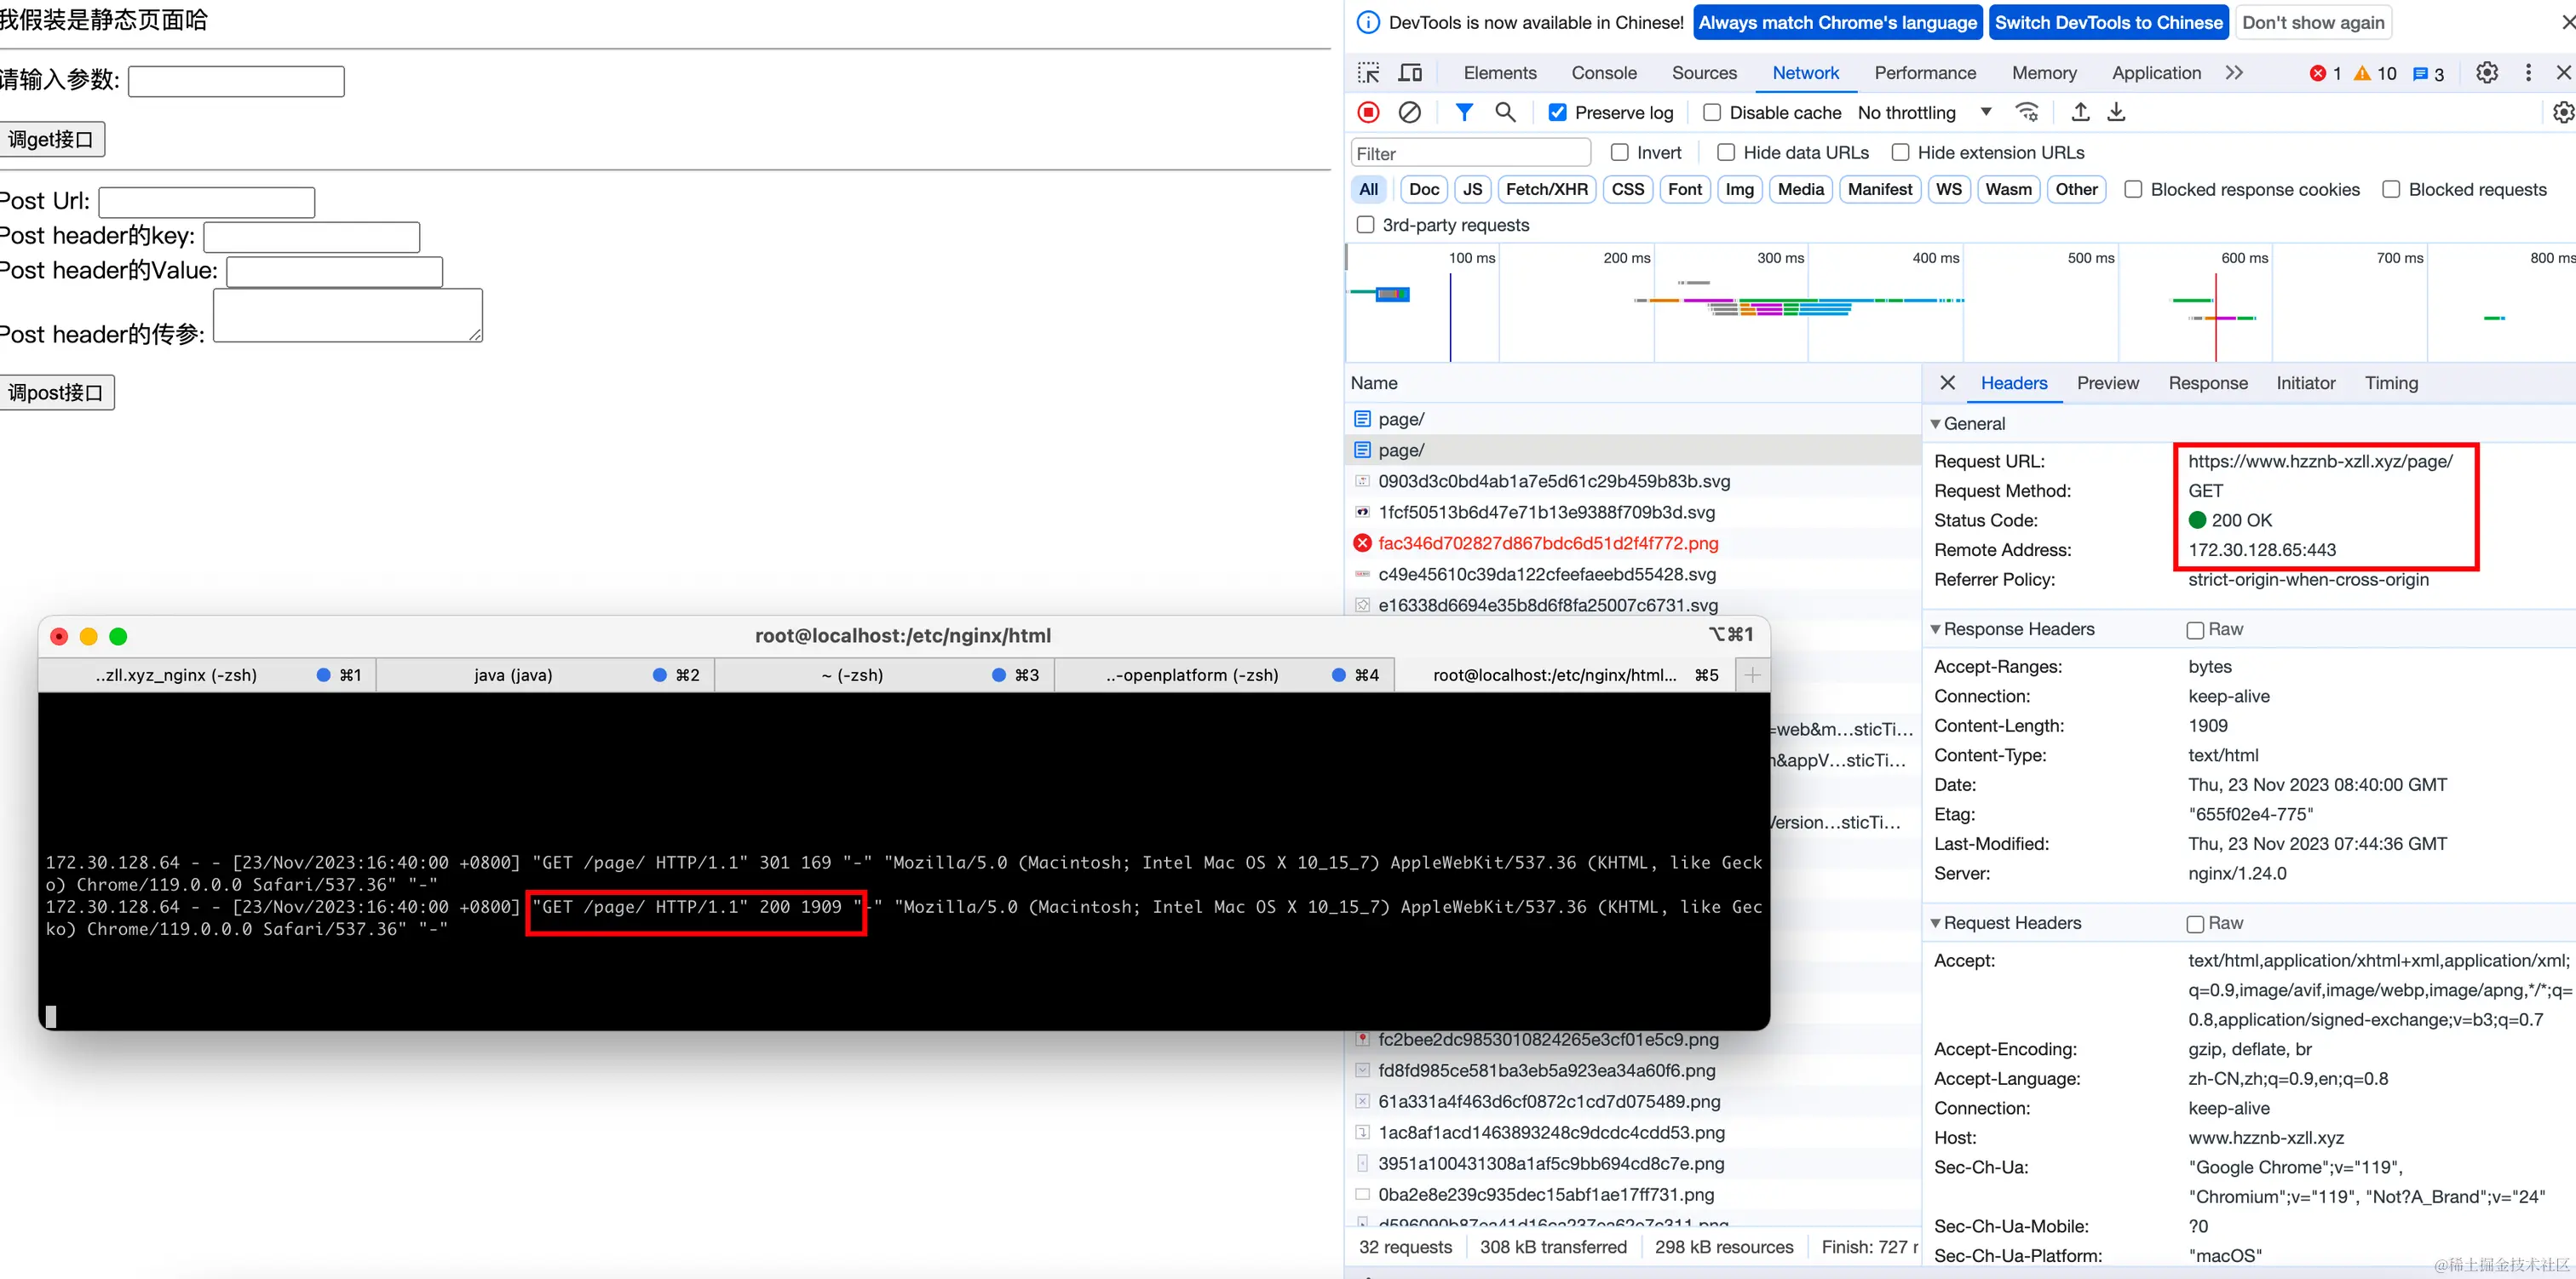Image resolution: width=2576 pixels, height=1279 pixels.
Task: Click the Filter text input field
Action: [x=1470, y=153]
